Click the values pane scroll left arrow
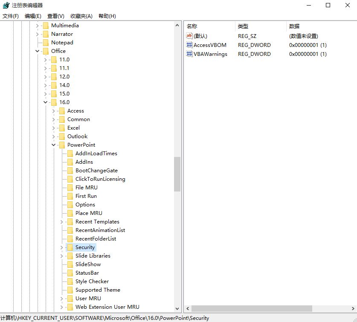Image resolution: width=357 pixels, height=322 pixels. pyautogui.click(x=188, y=308)
